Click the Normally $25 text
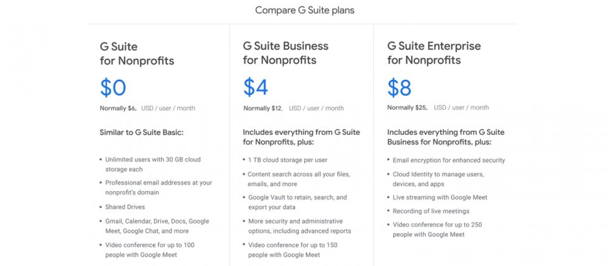Image resolution: width=608 pixels, height=266 pixels. tap(407, 108)
